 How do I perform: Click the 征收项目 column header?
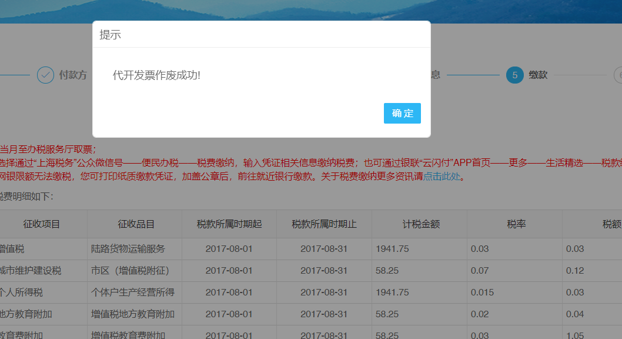tap(42, 224)
